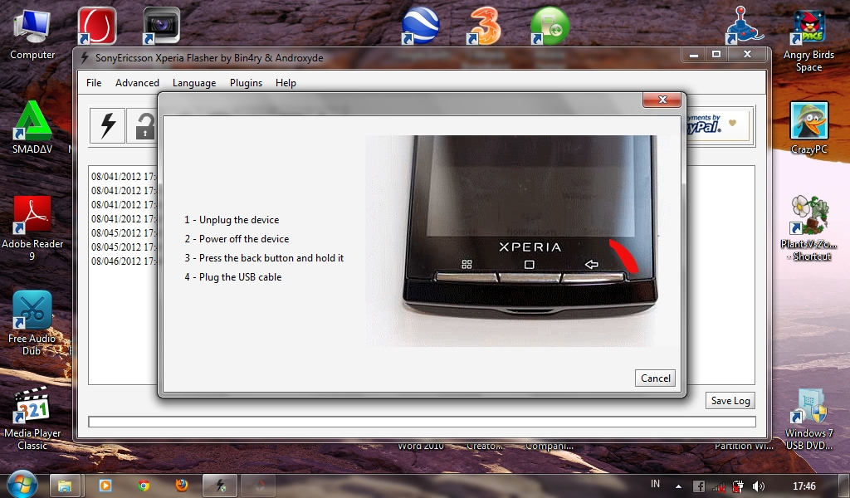This screenshot has width=850, height=498.
Task: Show hidden tray icons arrow
Action: pyautogui.click(x=678, y=486)
